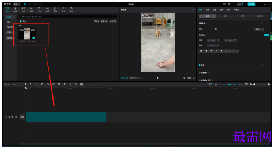Screen dimensions: 279x149
Task: Enable the video stabilization checkbox
Action: coord(200,72)
